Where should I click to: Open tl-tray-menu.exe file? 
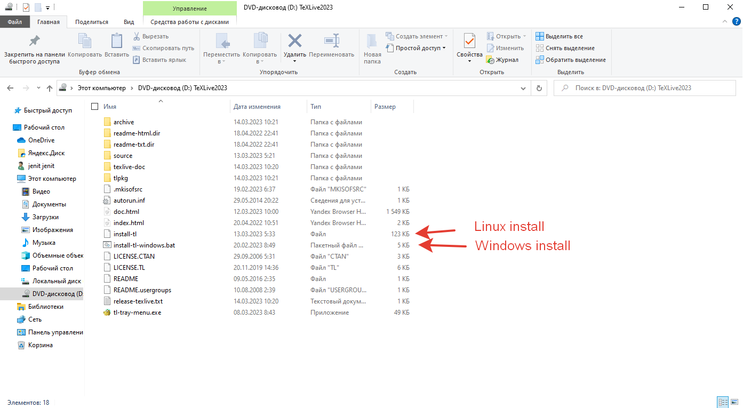[x=137, y=313]
